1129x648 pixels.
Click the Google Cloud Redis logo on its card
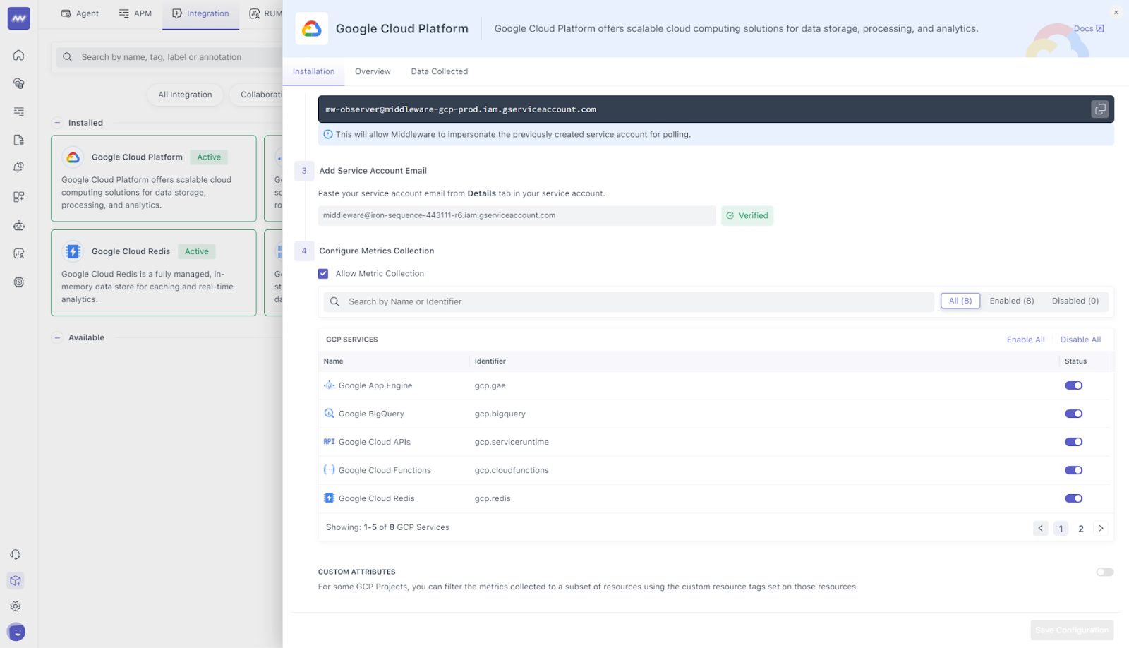[x=72, y=251]
